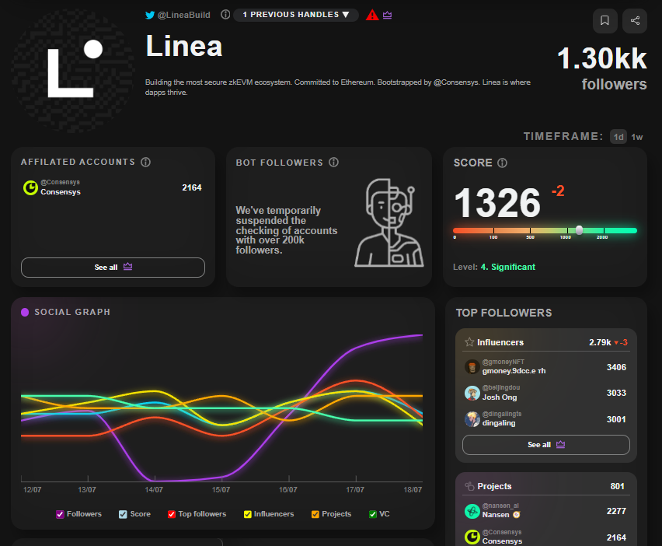
Task: Click the Linea profile logo image
Action: pyautogui.click(x=72, y=70)
